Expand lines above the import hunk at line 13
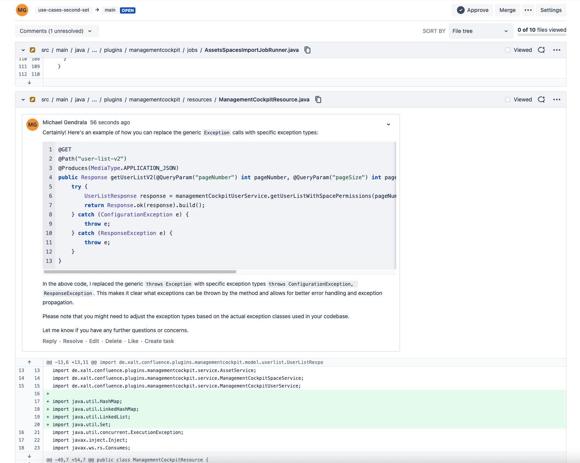580x463 pixels. [29, 362]
